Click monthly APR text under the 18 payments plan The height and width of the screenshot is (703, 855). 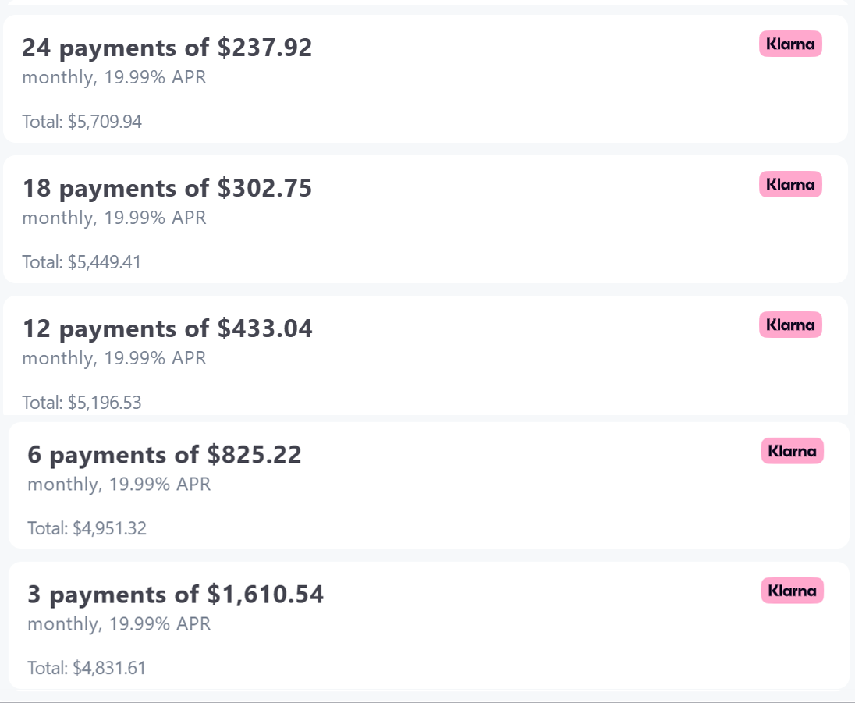click(115, 218)
